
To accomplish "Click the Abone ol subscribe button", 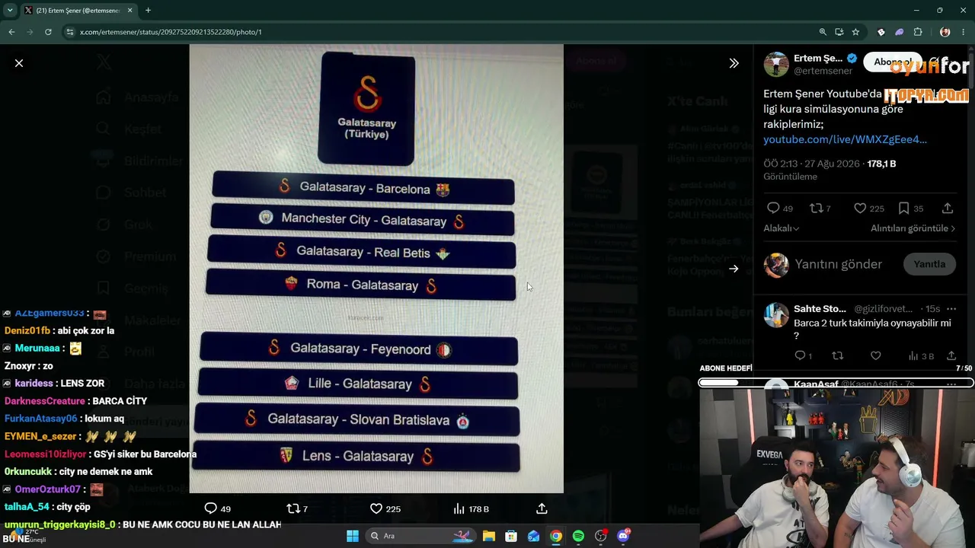I will tap(893, 62).
